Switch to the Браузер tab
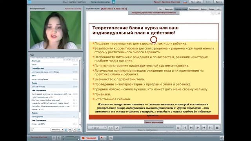Viewport: 251px width, 141px height. pyautogui.click(x=168, y=9)
